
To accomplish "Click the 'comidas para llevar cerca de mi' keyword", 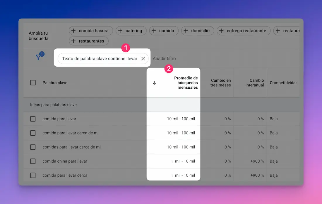I will (x=71, y=147).
